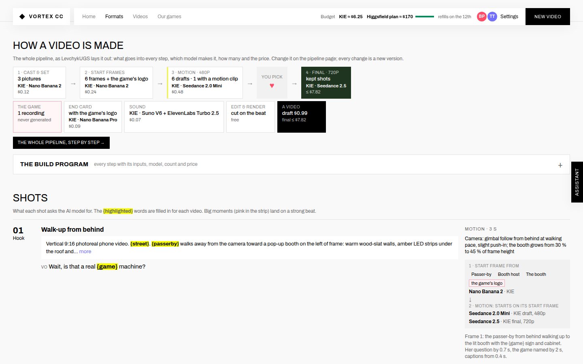
Task: Select the Sound Suno V6 card
Action: pos(174,117)
